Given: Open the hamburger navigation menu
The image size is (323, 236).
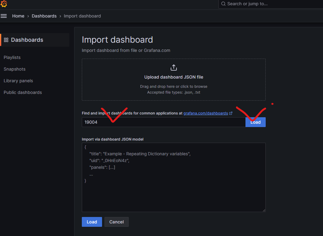Looking at the screenshot, I should point(4,16).
